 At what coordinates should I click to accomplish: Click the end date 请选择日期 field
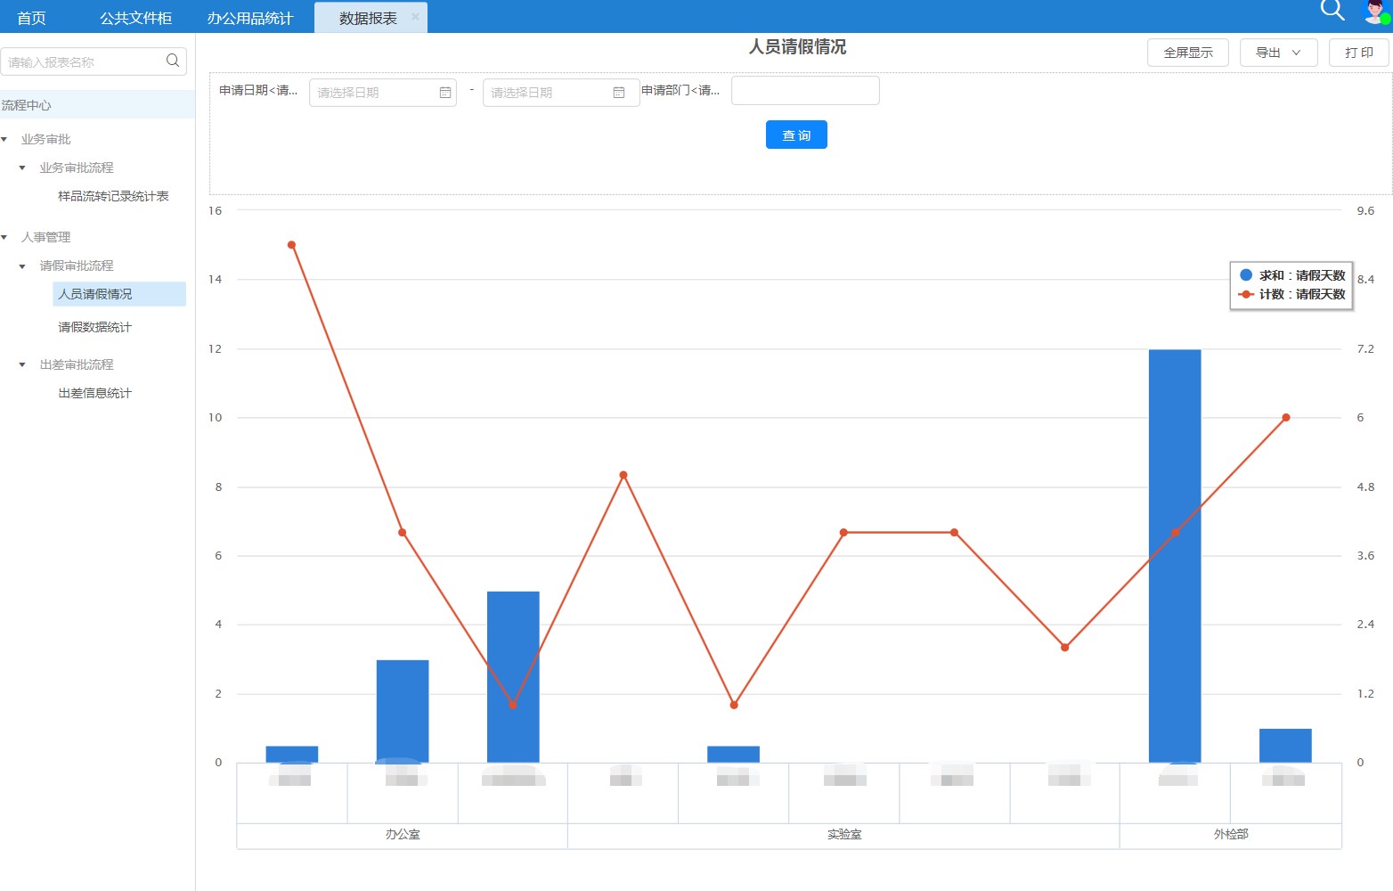(561, 93)
